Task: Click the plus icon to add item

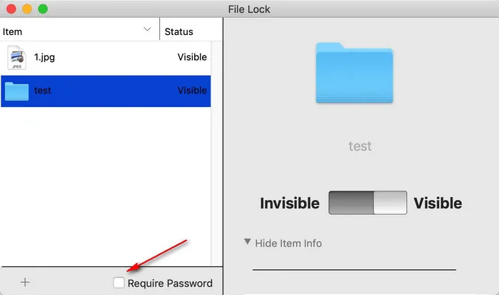Action: [x=25, y=282]
